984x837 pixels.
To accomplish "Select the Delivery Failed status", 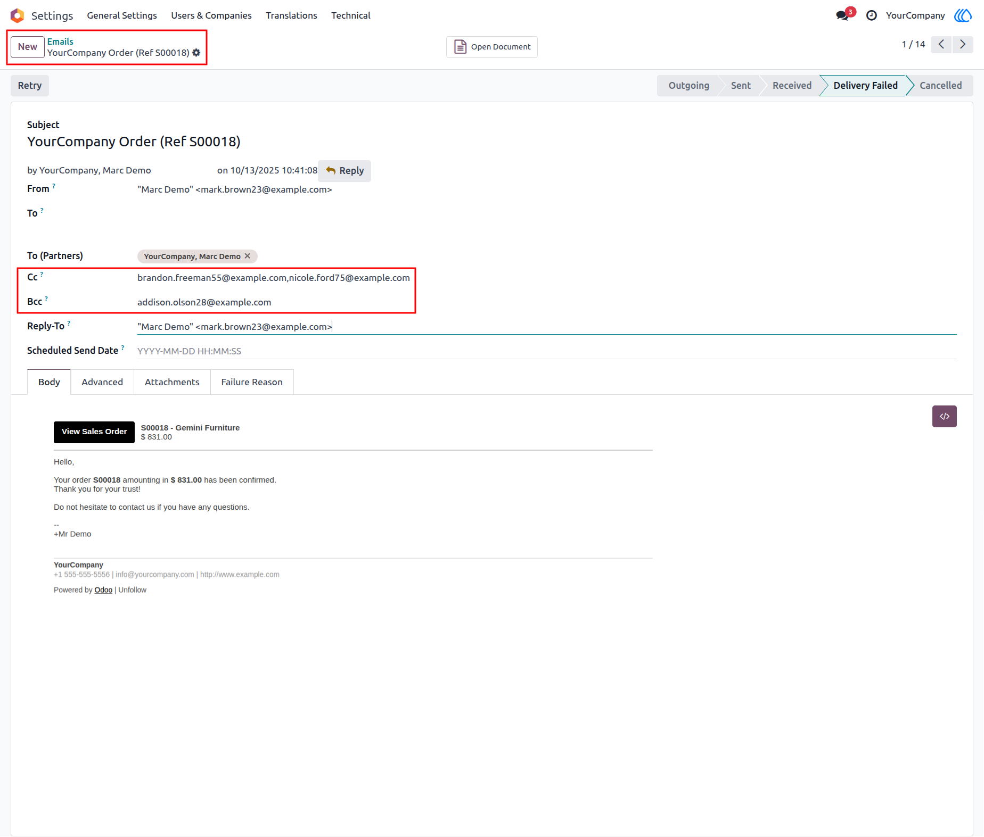I will [865, 86].
